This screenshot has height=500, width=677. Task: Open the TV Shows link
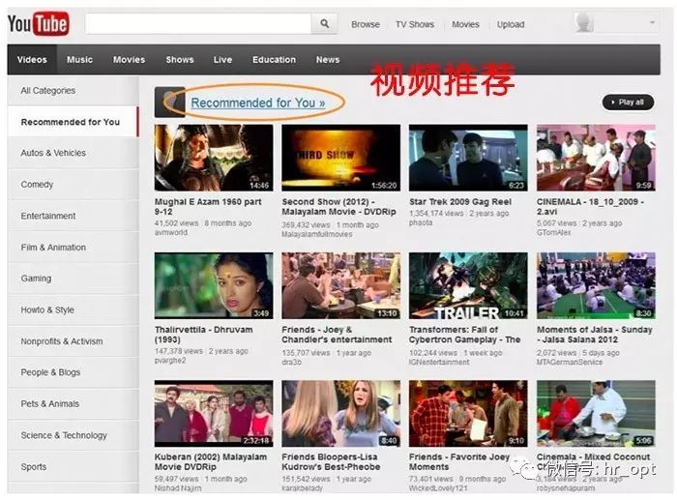coord(415,24)
